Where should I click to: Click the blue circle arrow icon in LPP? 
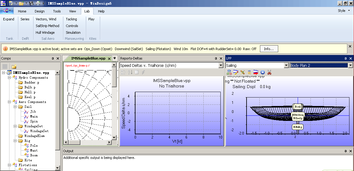pos(263,72)
